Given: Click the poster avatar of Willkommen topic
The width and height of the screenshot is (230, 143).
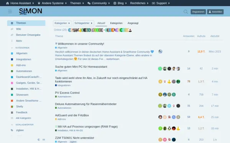Looking at the screenshot, I should [160, 51].
